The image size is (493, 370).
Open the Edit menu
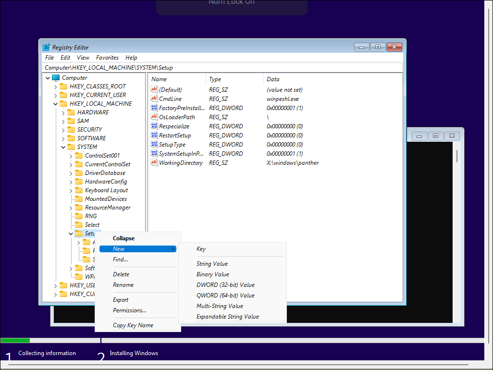point(65,57)
